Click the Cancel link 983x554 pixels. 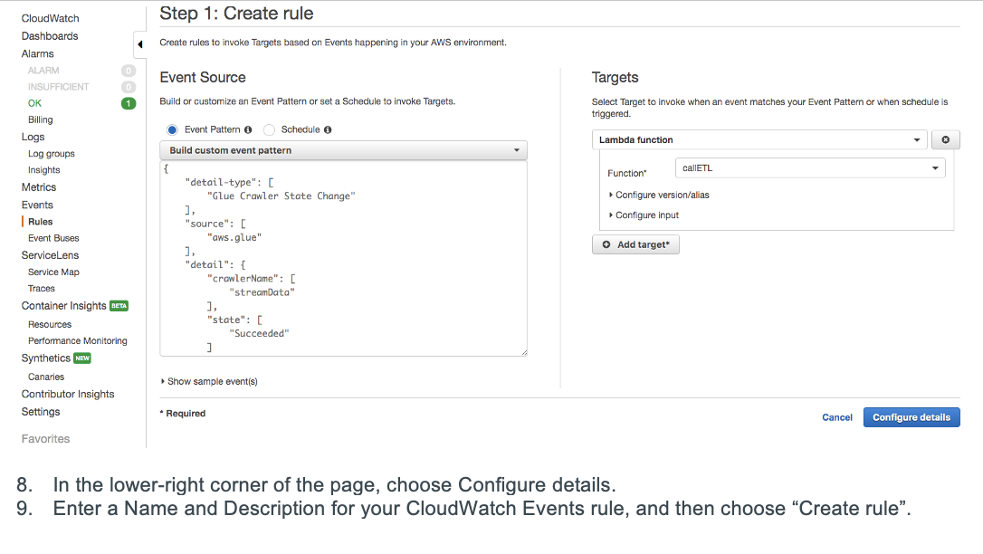click(x=836, y=417)
